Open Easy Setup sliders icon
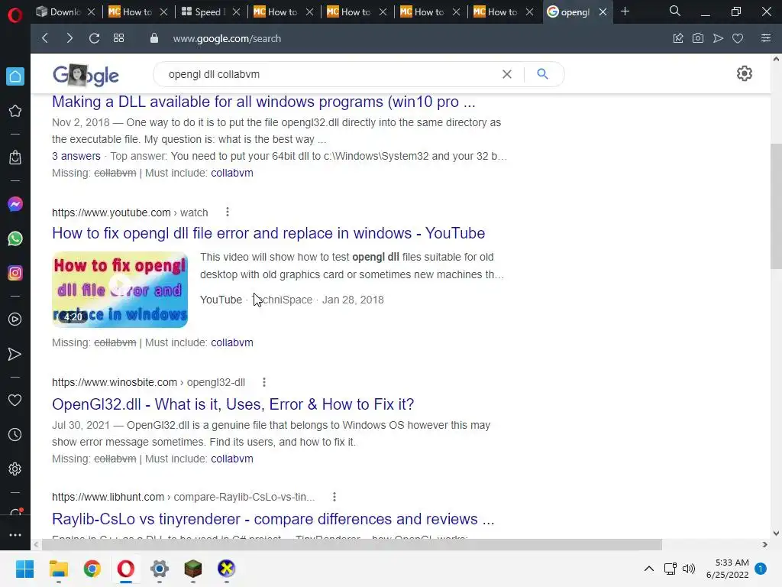 [x=766, y=38]
